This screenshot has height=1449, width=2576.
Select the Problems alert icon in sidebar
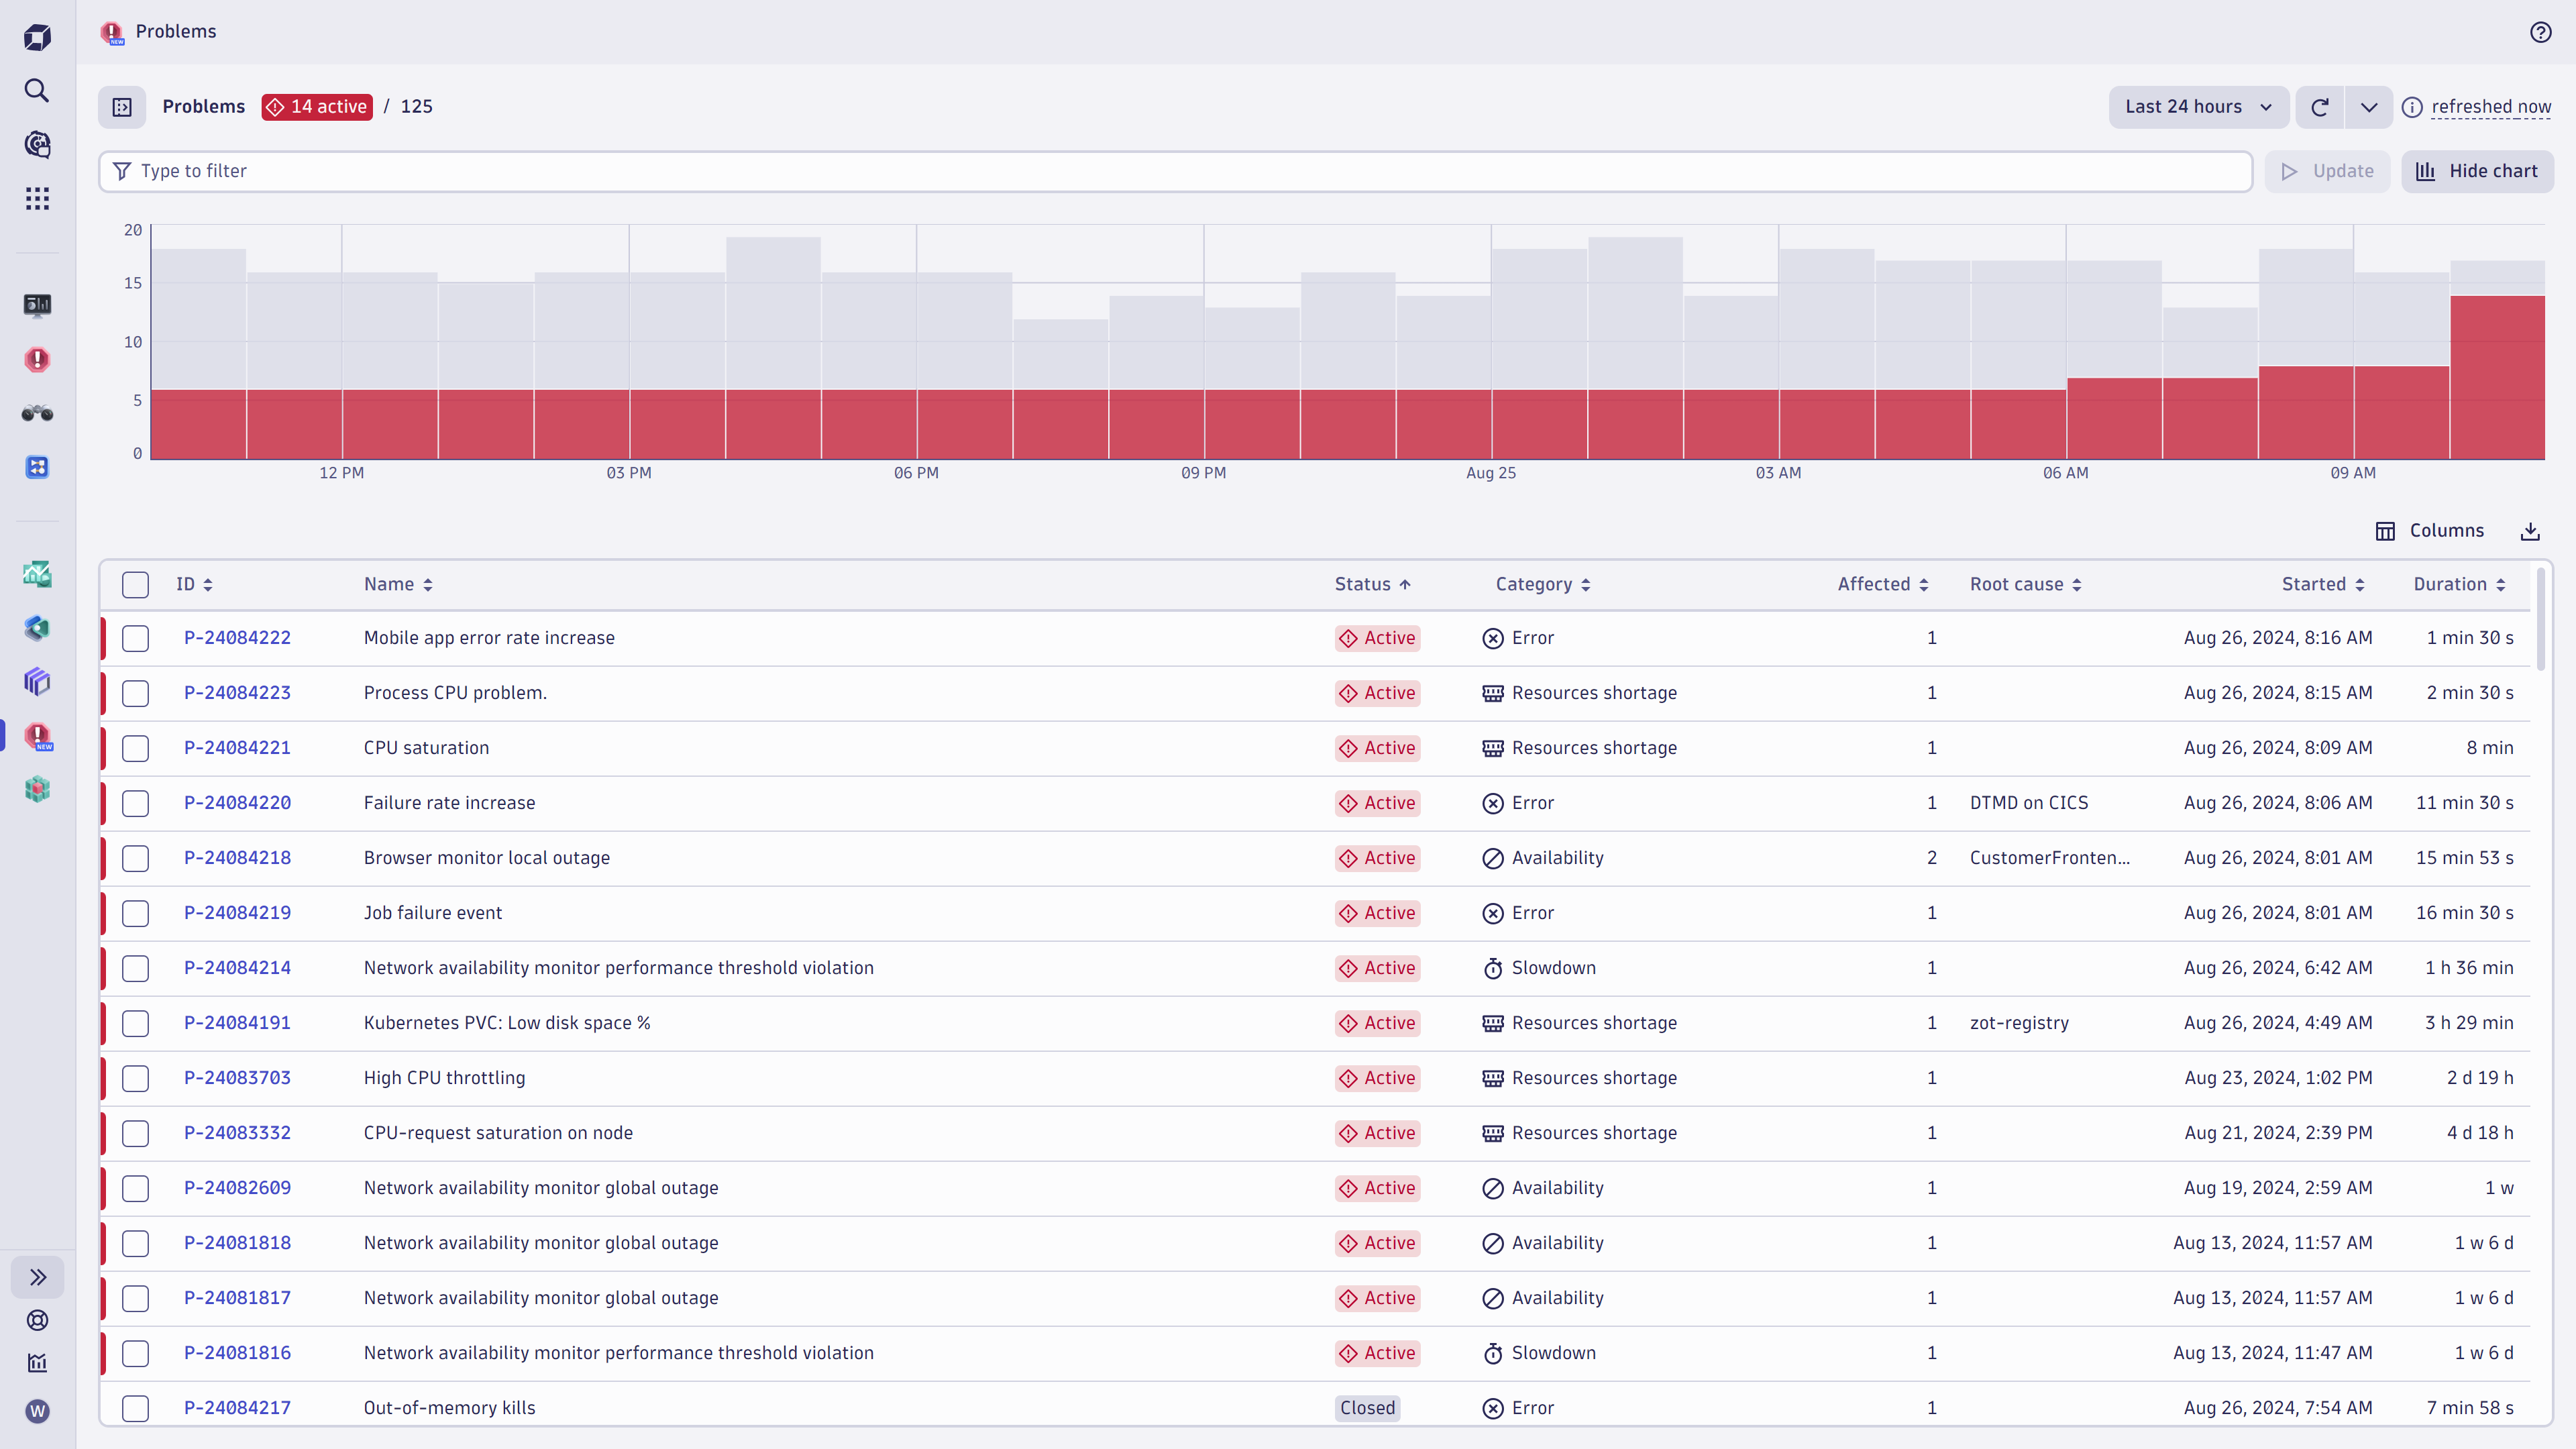click(37, 359)
